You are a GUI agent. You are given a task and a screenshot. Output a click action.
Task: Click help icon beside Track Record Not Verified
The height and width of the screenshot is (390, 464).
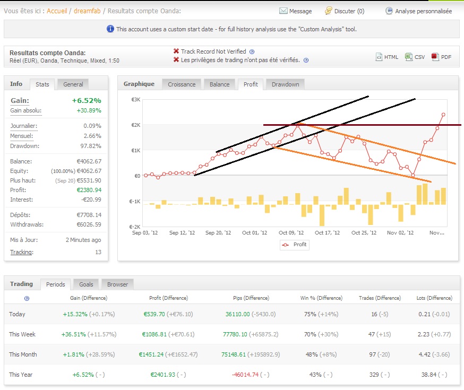[x=252, y=51]
